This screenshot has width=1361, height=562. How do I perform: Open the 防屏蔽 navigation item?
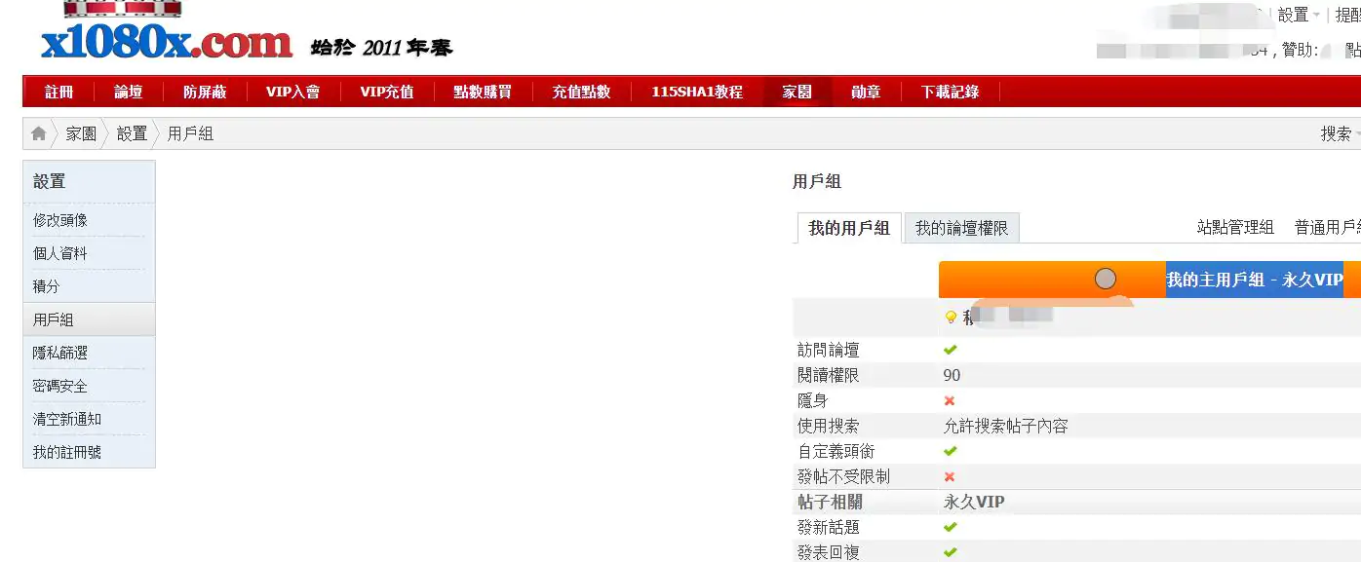point(205,92)
